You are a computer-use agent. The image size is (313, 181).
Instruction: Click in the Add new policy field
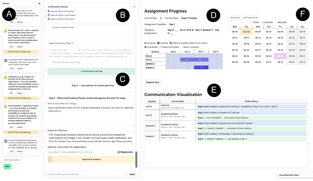tap(12, 160)
